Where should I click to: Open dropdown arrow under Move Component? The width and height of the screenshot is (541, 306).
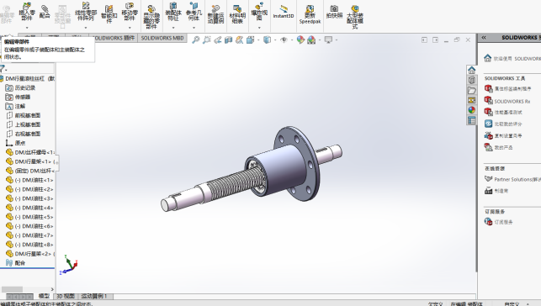coord(130,27)
